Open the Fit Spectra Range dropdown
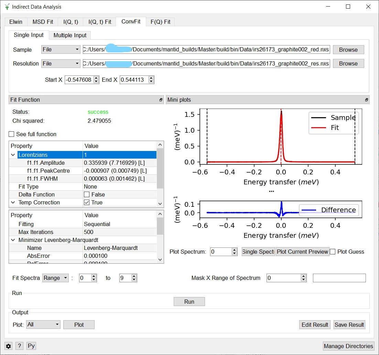The height and width of the screenshot is (355, 379). [x=55, y=278]
